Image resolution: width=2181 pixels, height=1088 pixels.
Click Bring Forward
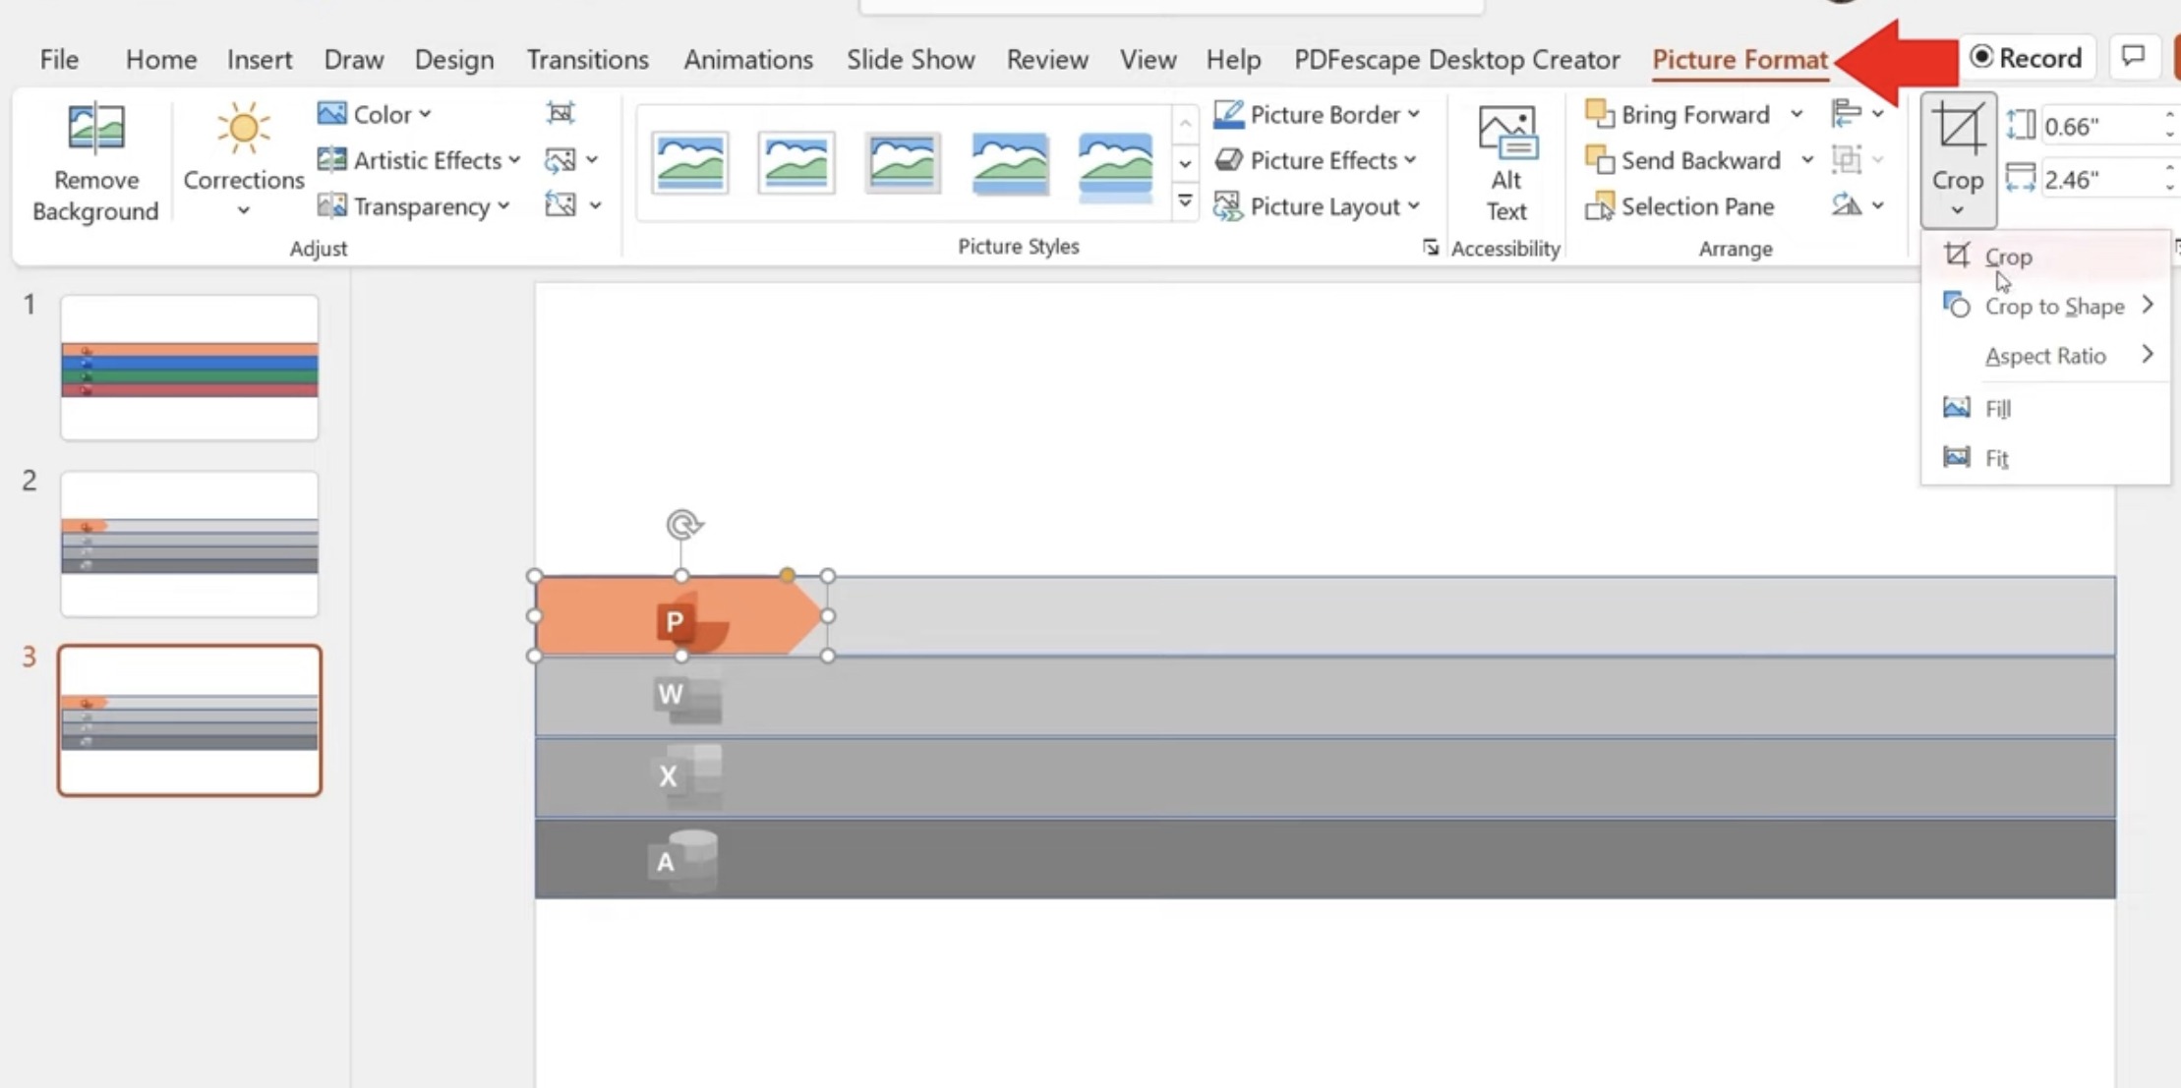click(1679, 114)
